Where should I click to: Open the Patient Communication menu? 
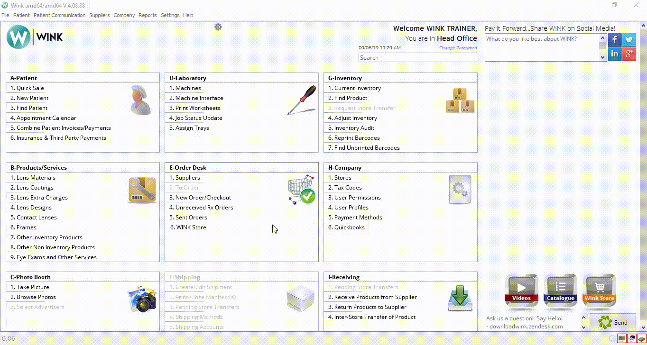coord(59,15)
